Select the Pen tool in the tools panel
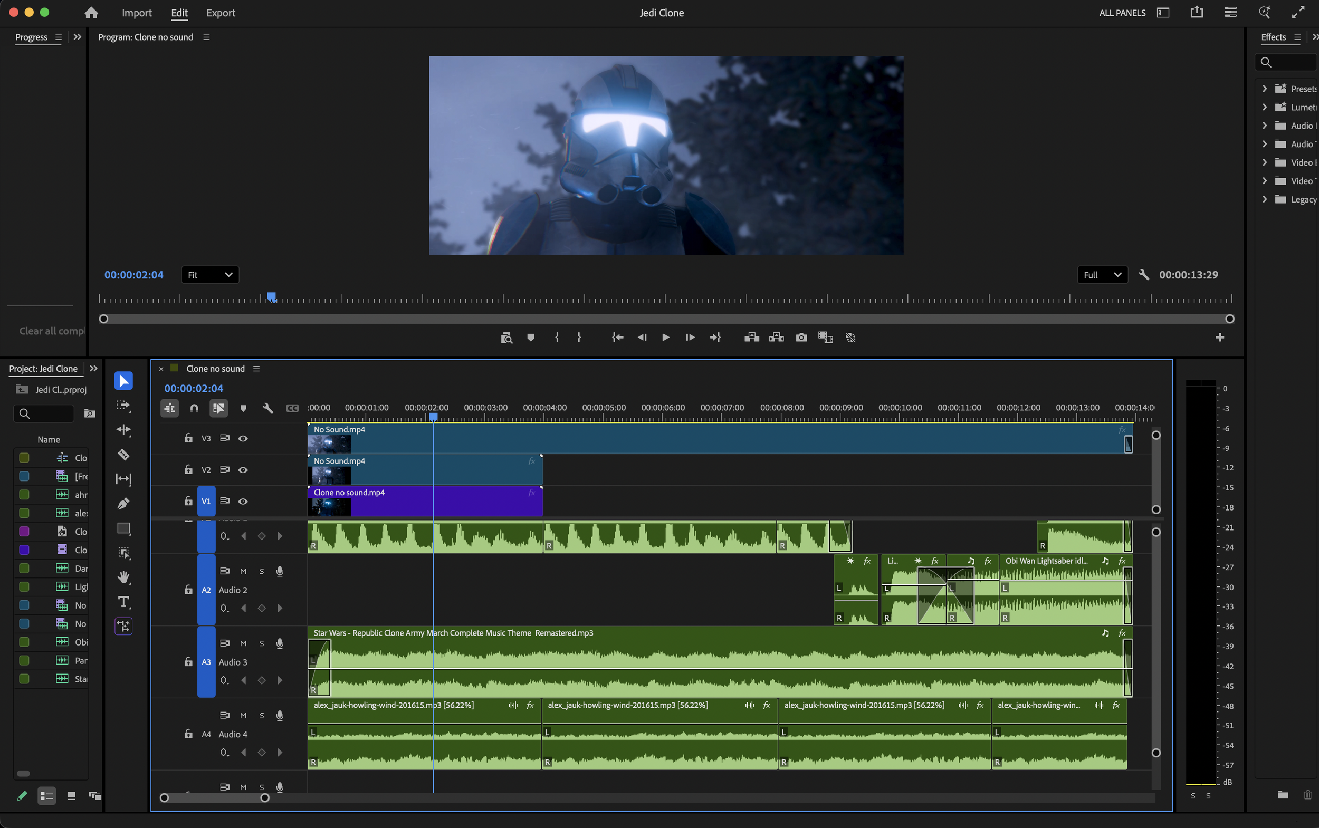The height and width of the screenshot is (828, 1319). 123,503
